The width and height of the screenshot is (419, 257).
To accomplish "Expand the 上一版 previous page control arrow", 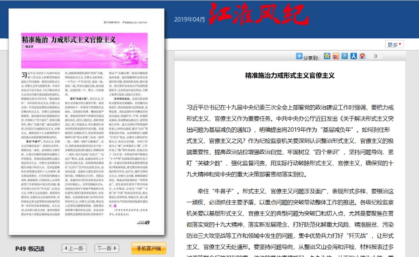I will click(x=66, y=248).
